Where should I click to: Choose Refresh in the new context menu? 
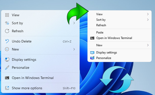40,31
